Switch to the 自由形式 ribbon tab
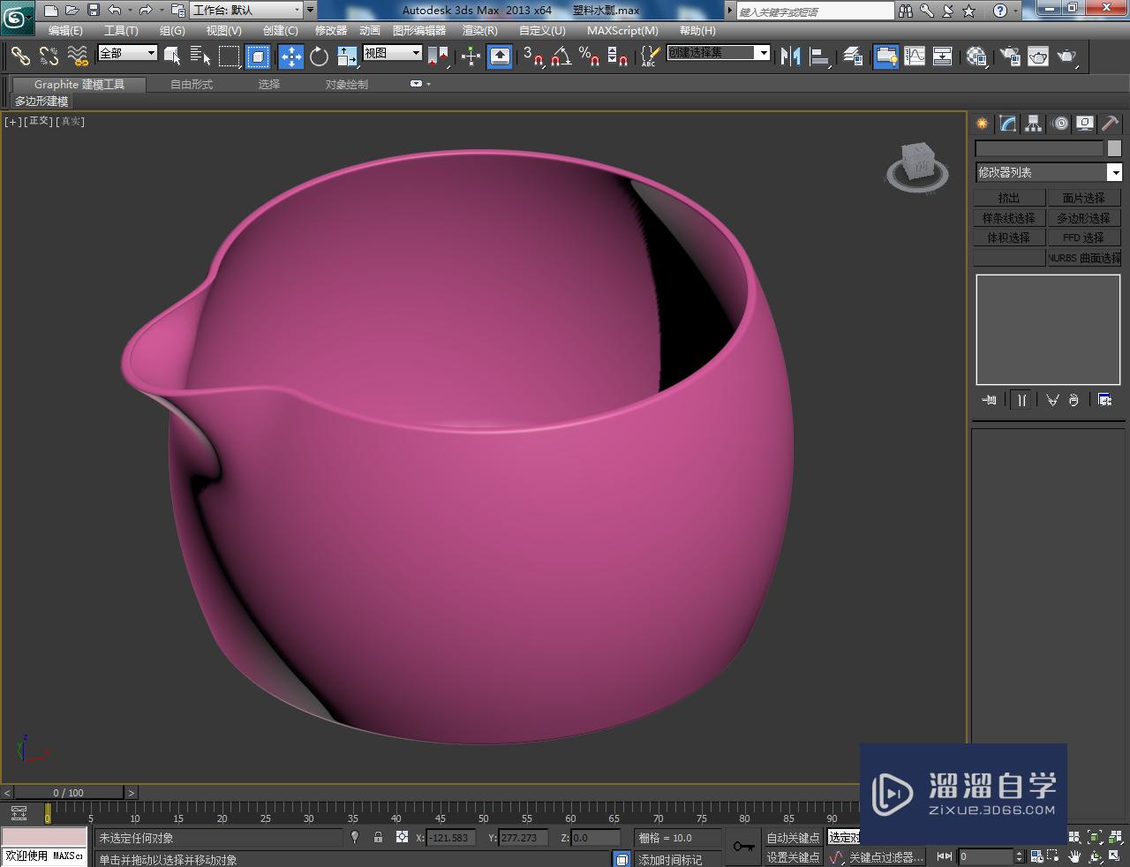The width and height of the screenshot is (1130, 867). 192,85
